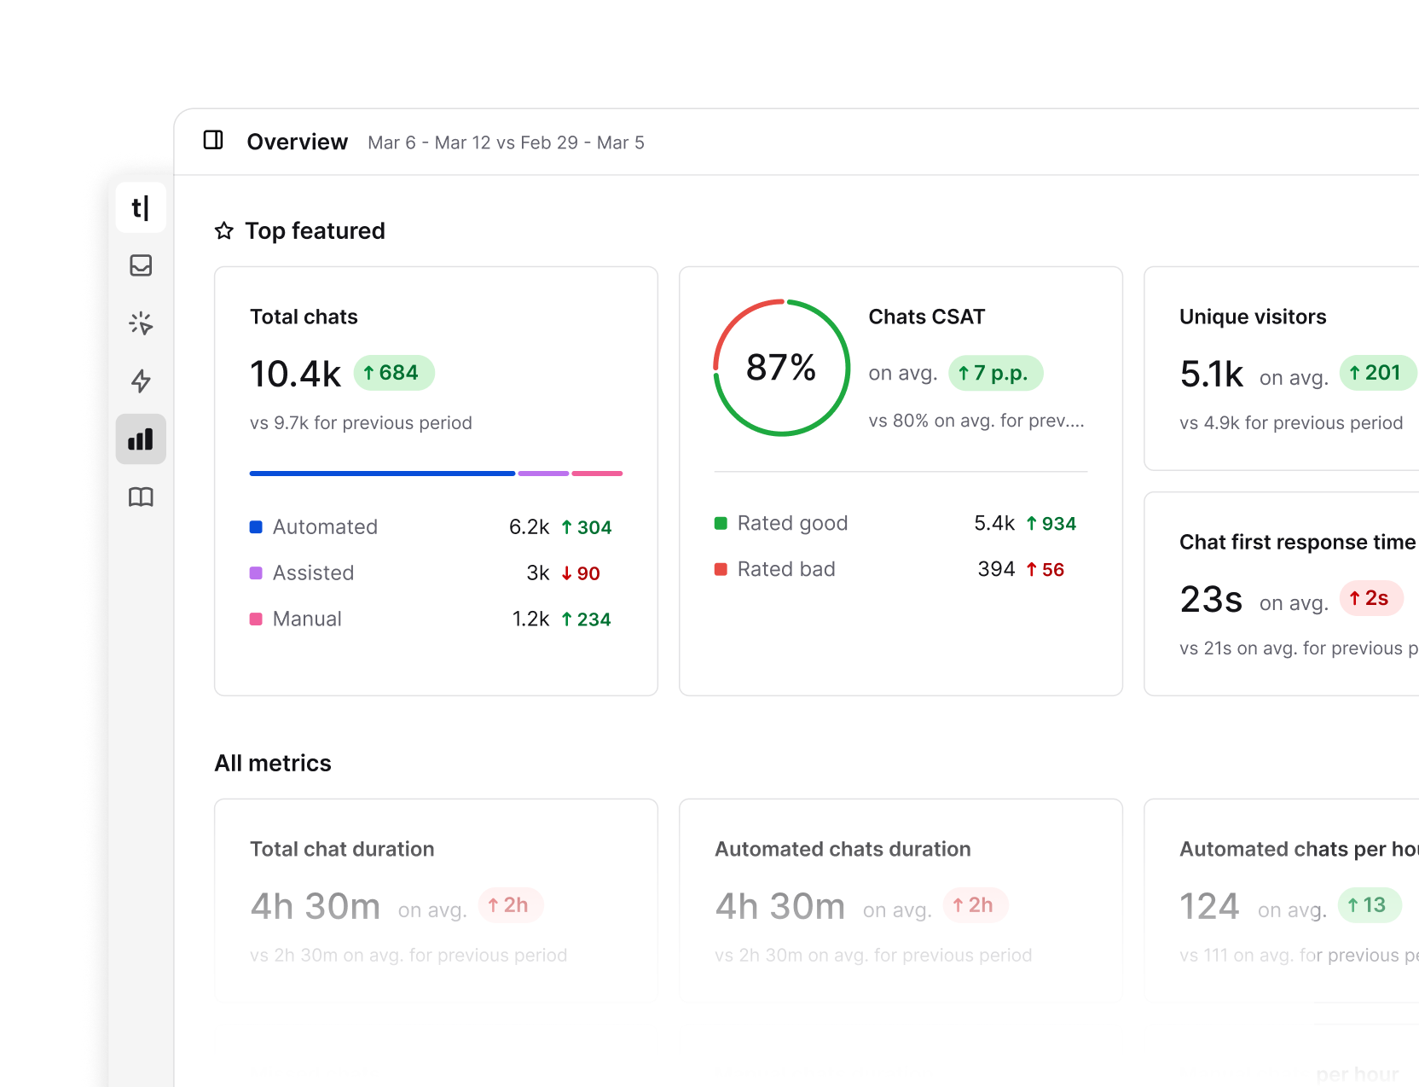Screen dimensions: 1419x1087
Task: Hide the Manual chats legend entry
Action: (x=305, y=619)
